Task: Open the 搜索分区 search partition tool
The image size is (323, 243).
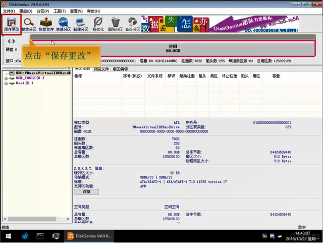Action: 29,25
